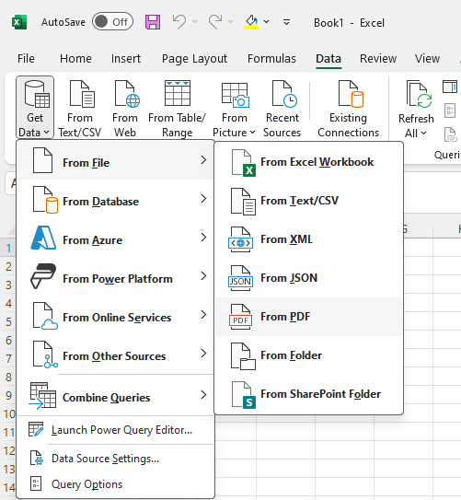Select row header 8
Image resolution: width=461 pixels, height=500 pixels.
[8, 377]
